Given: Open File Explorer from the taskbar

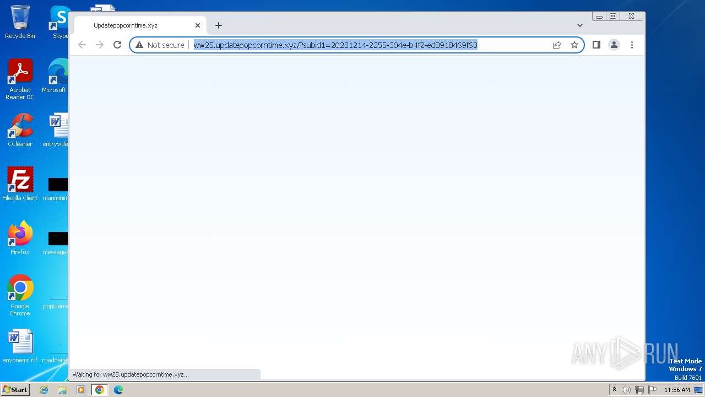Looking at the screenshot, I should pyautogui.click(x=62, y=390).
